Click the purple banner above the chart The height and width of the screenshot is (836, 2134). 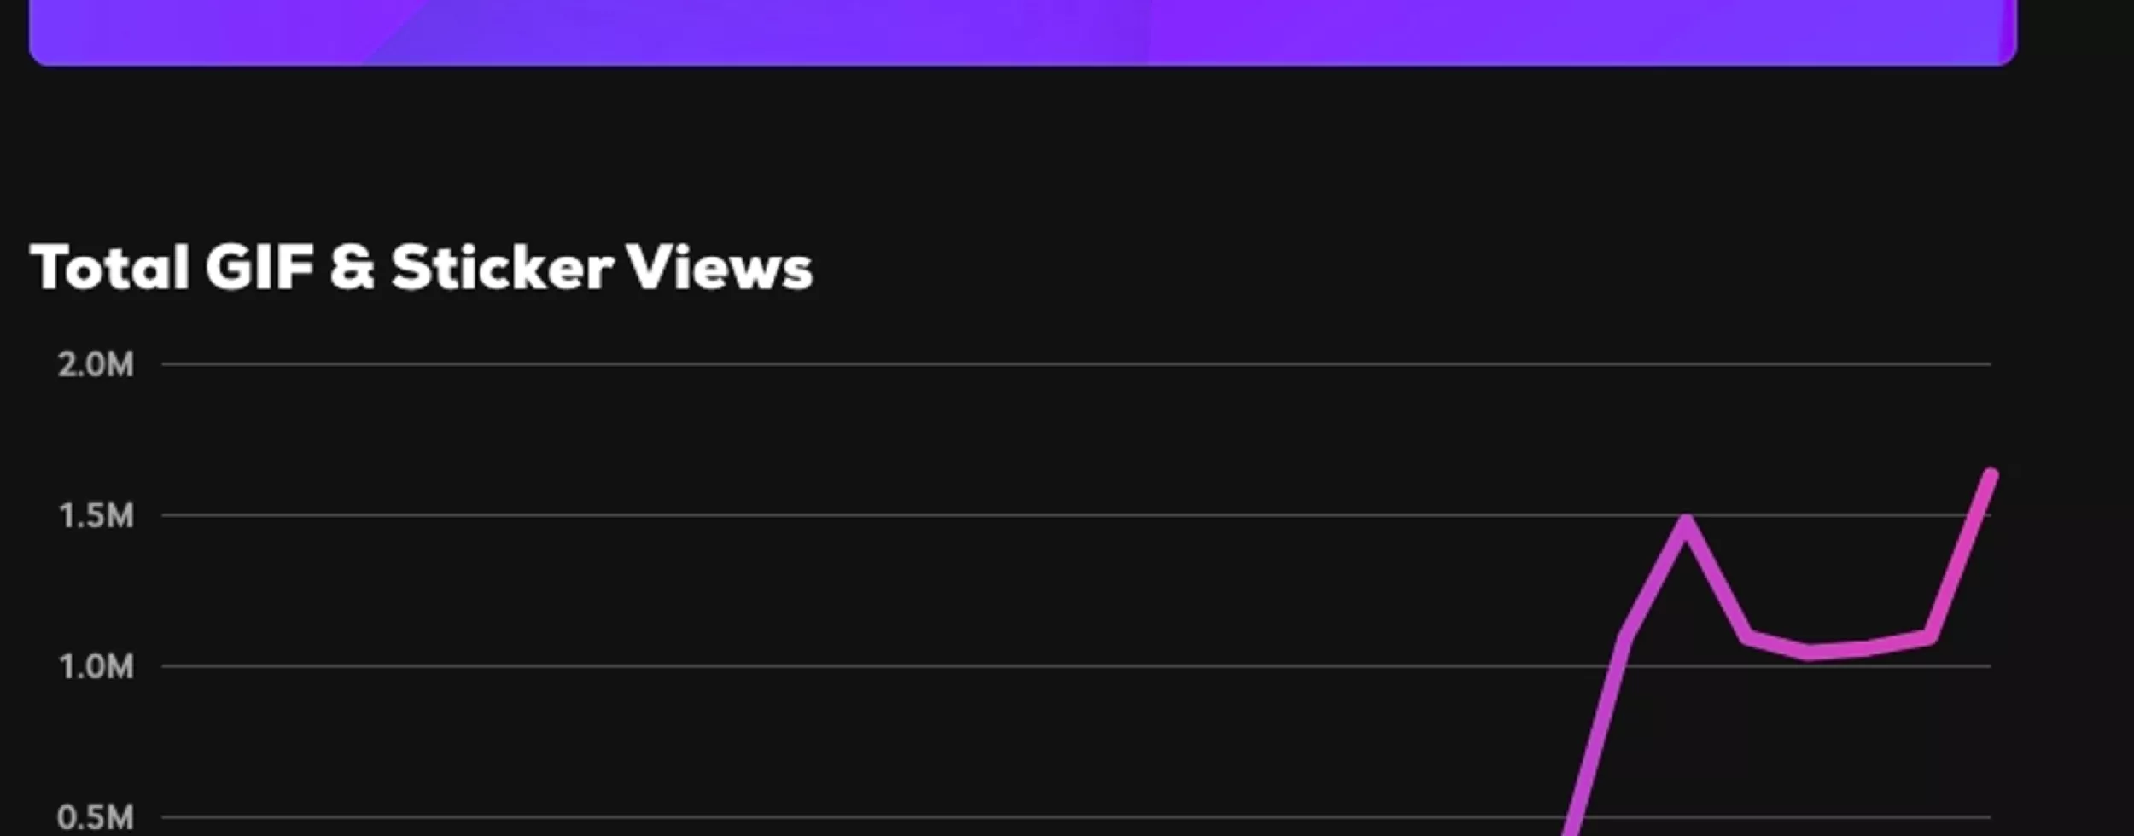(1023, 29)
